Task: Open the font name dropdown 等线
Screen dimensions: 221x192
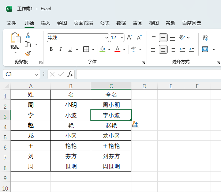Action: coord(107,38)
